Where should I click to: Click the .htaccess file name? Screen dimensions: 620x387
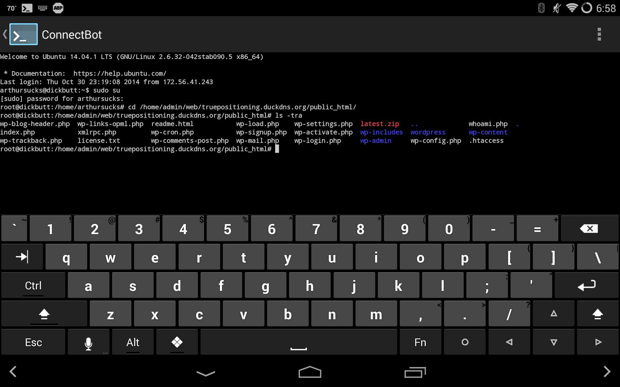486,141
